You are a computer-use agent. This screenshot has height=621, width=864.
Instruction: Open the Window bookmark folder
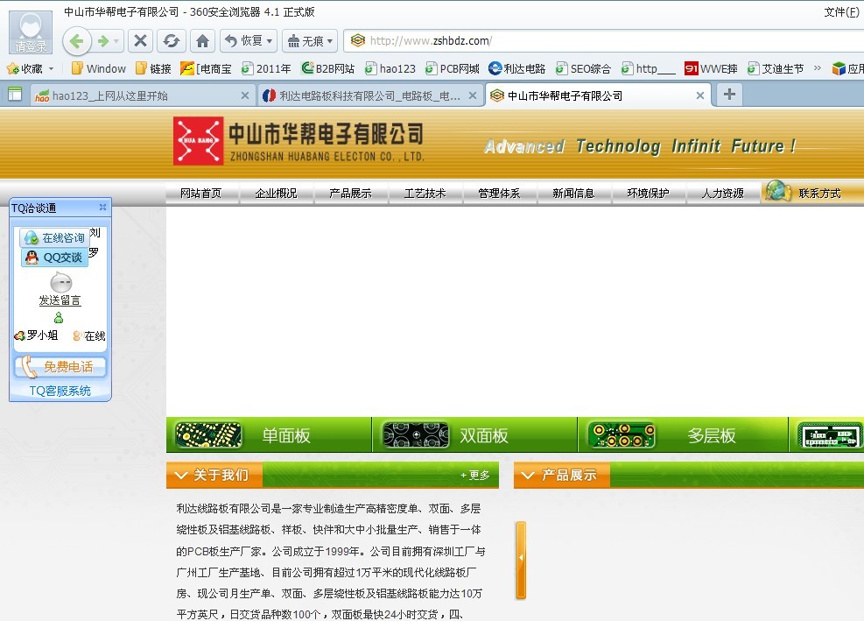99,69
